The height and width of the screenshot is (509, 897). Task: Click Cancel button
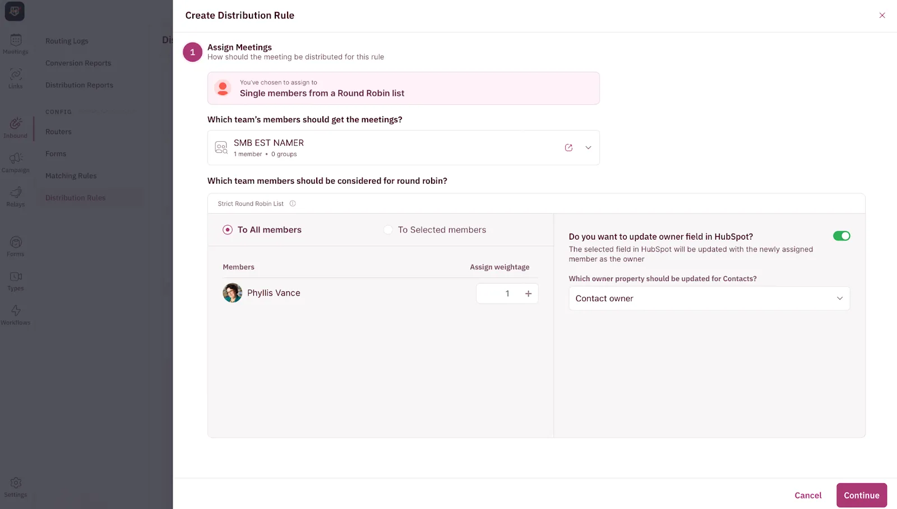[808, 495]
